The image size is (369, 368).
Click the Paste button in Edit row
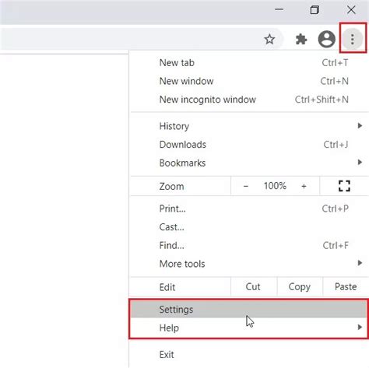click(346, 287)
